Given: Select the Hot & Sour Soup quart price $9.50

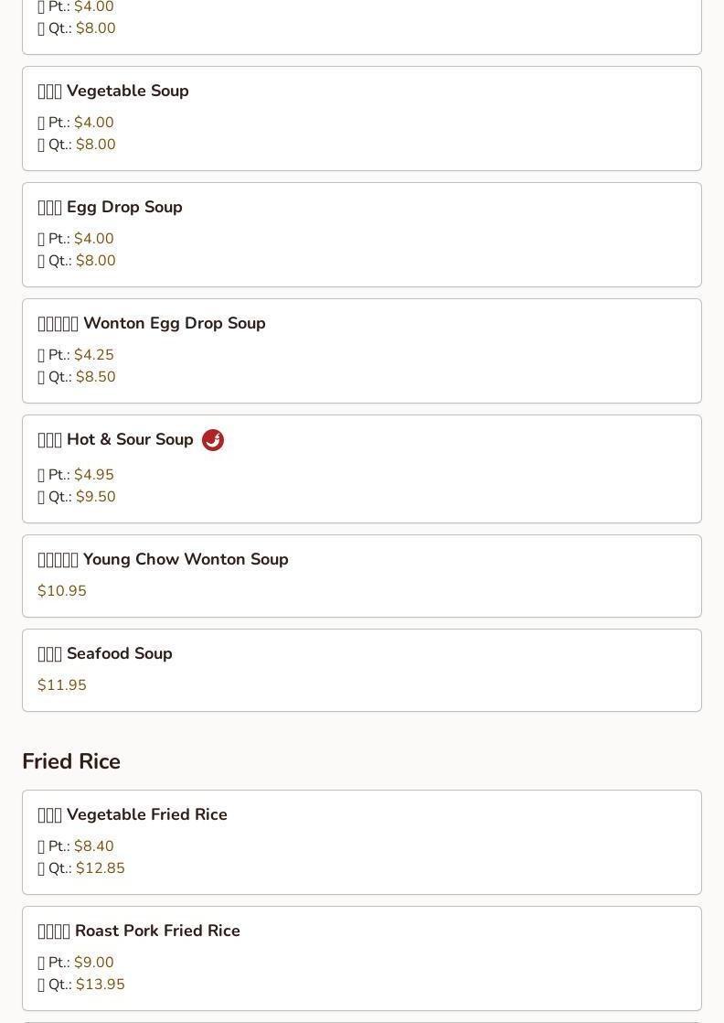Looking at the screenshot, I should [x=95, y=497].
